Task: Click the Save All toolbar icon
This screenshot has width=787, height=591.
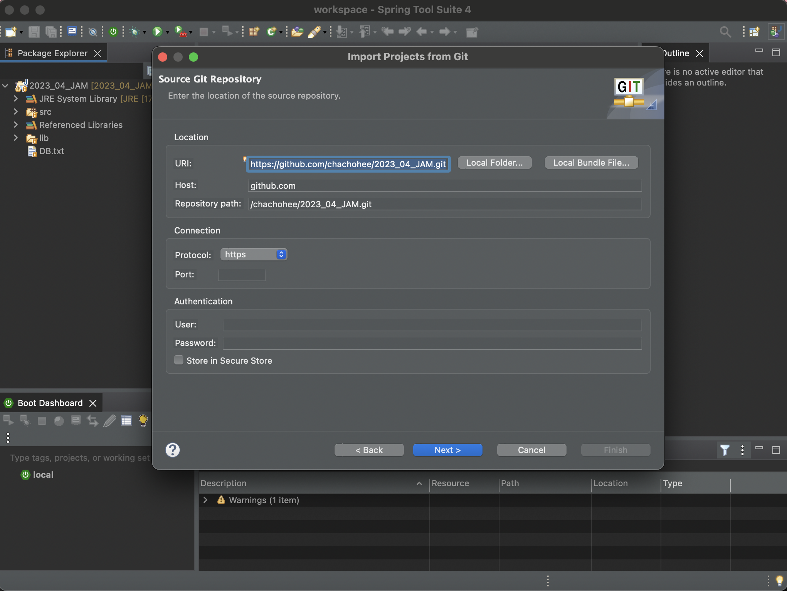Action: click(x=51, y=32)
